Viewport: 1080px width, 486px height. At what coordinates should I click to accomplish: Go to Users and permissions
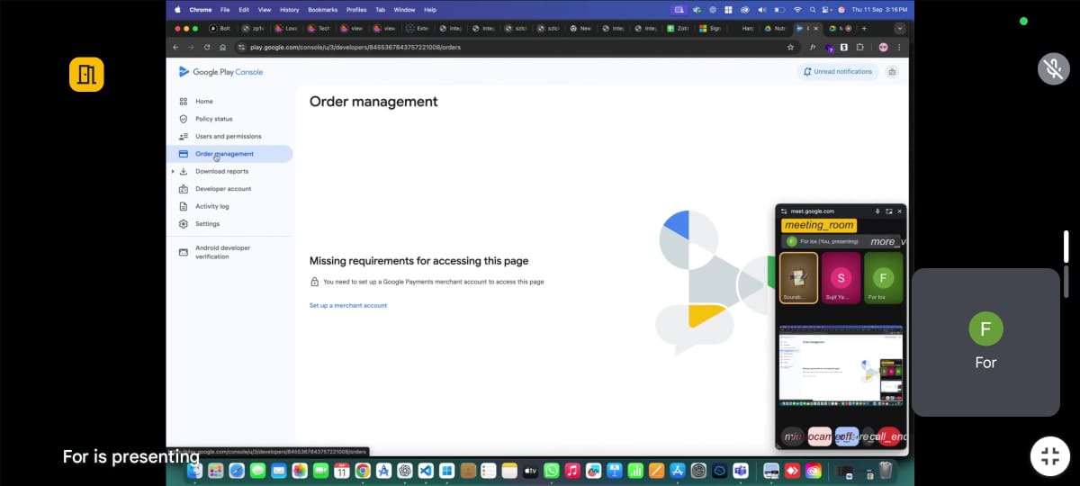(228, 136)
